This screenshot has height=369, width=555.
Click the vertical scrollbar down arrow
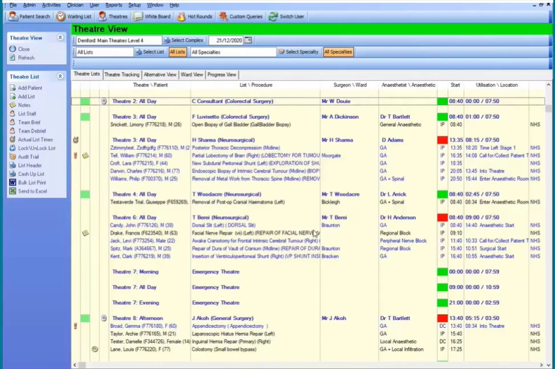pos(549,365)
